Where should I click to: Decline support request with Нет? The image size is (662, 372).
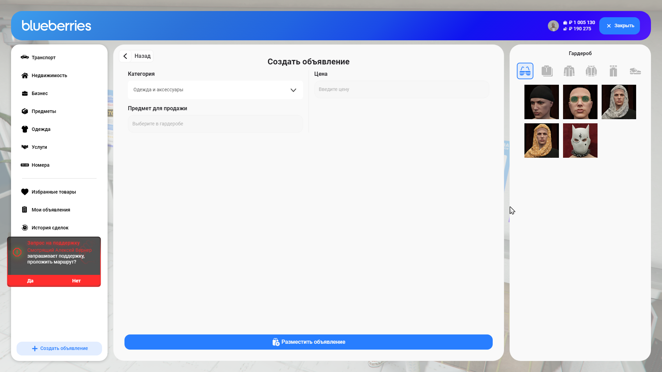76,281
